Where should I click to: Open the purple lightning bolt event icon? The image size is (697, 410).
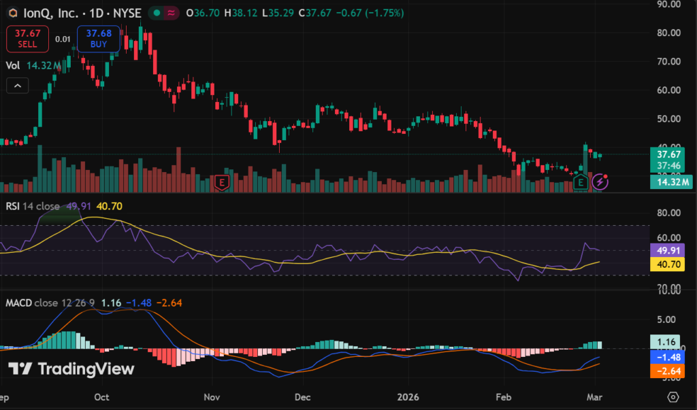click(600, 182)
